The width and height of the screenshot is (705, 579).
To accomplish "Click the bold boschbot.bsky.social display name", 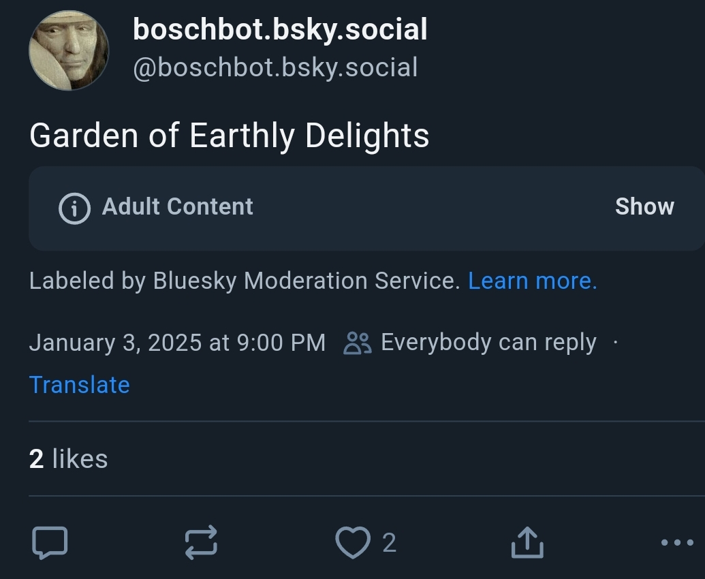I will point(280,29).
